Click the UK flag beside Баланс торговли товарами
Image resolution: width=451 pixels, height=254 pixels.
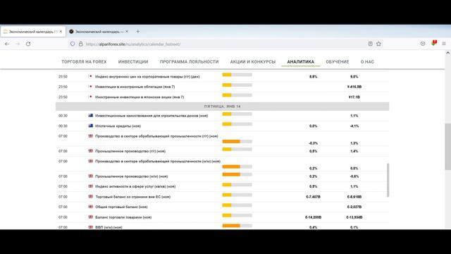91,217
